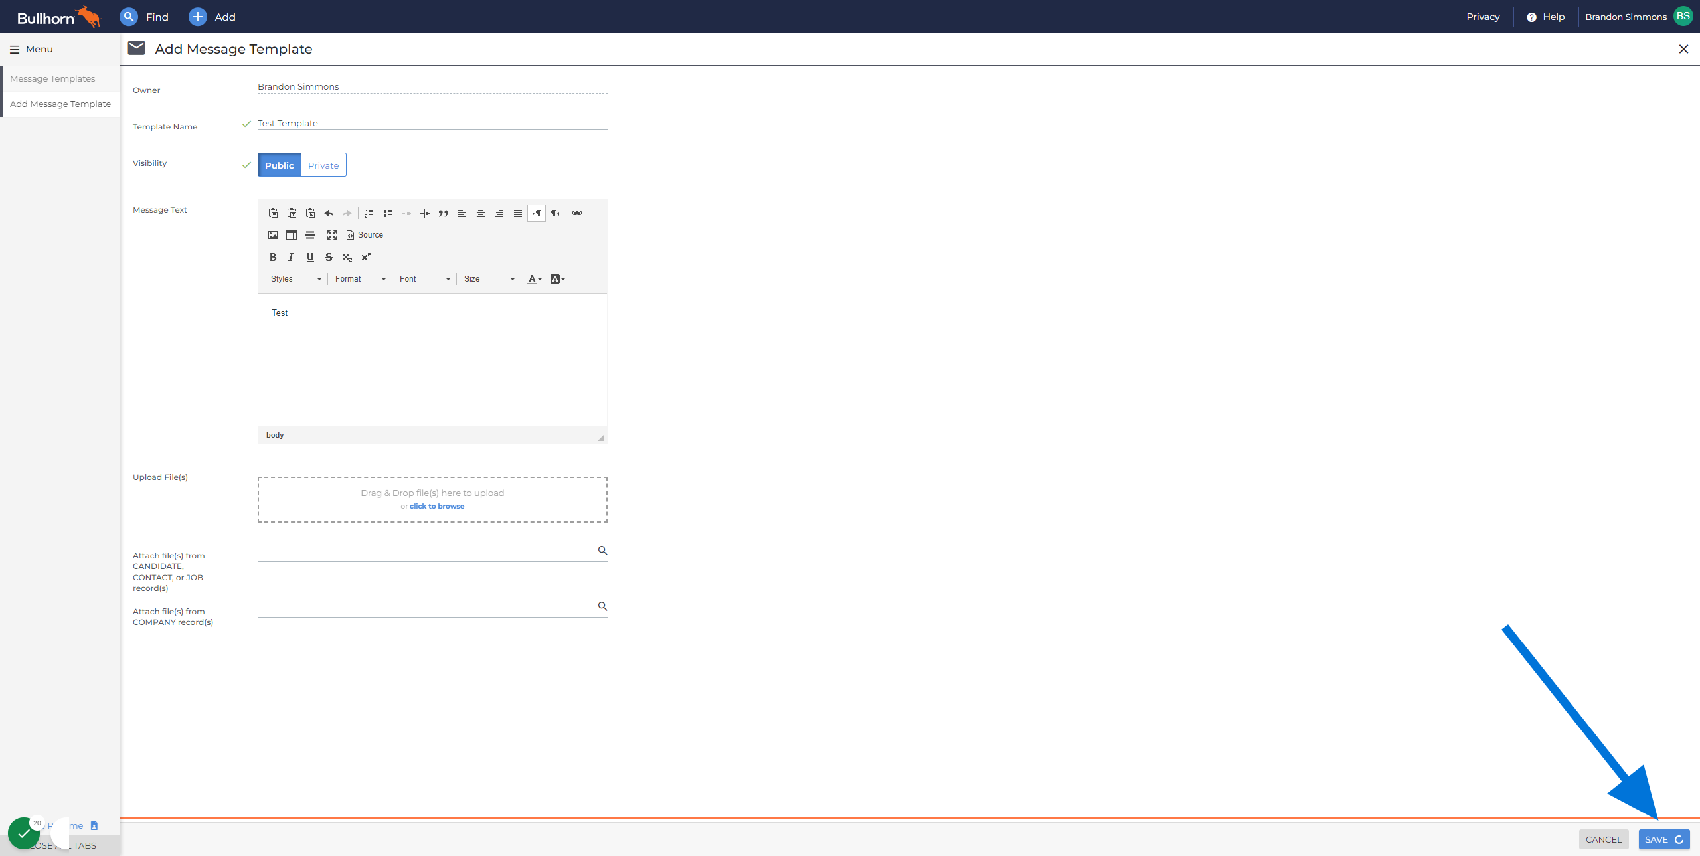Click the SAVE button
The height and width of the screenshot is (856, 1700).
click(1663, 839)
